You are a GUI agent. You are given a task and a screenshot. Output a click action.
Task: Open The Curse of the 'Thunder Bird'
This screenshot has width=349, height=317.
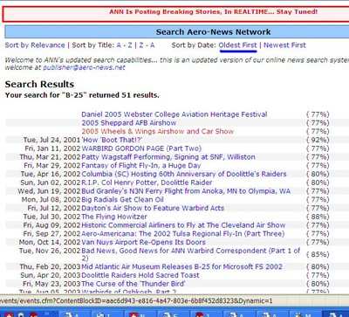(133, 284)
